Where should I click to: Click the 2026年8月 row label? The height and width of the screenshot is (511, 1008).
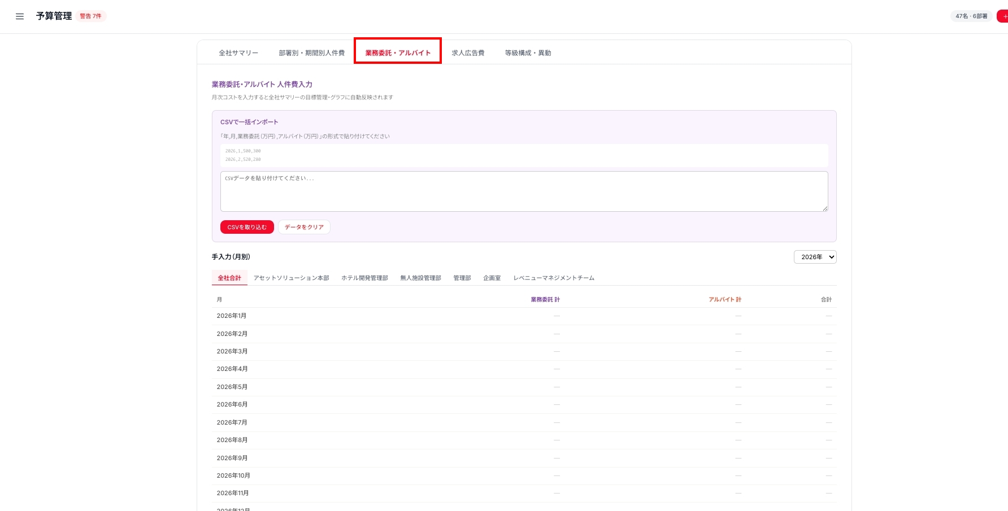[232, 440]
